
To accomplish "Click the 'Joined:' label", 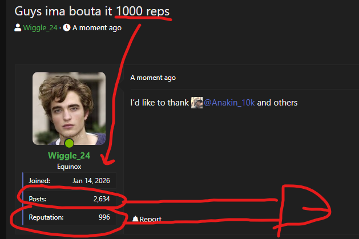I will pos(39,181).
